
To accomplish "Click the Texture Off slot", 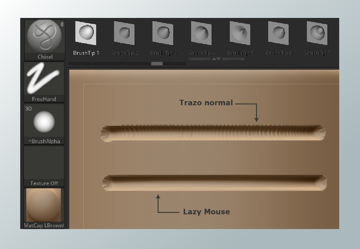I will [x=44, y=164].
